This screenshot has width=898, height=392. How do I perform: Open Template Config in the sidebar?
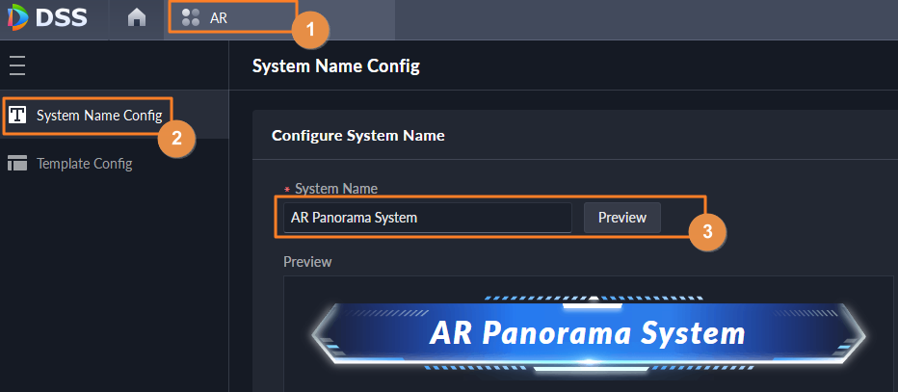coord(84,163)
